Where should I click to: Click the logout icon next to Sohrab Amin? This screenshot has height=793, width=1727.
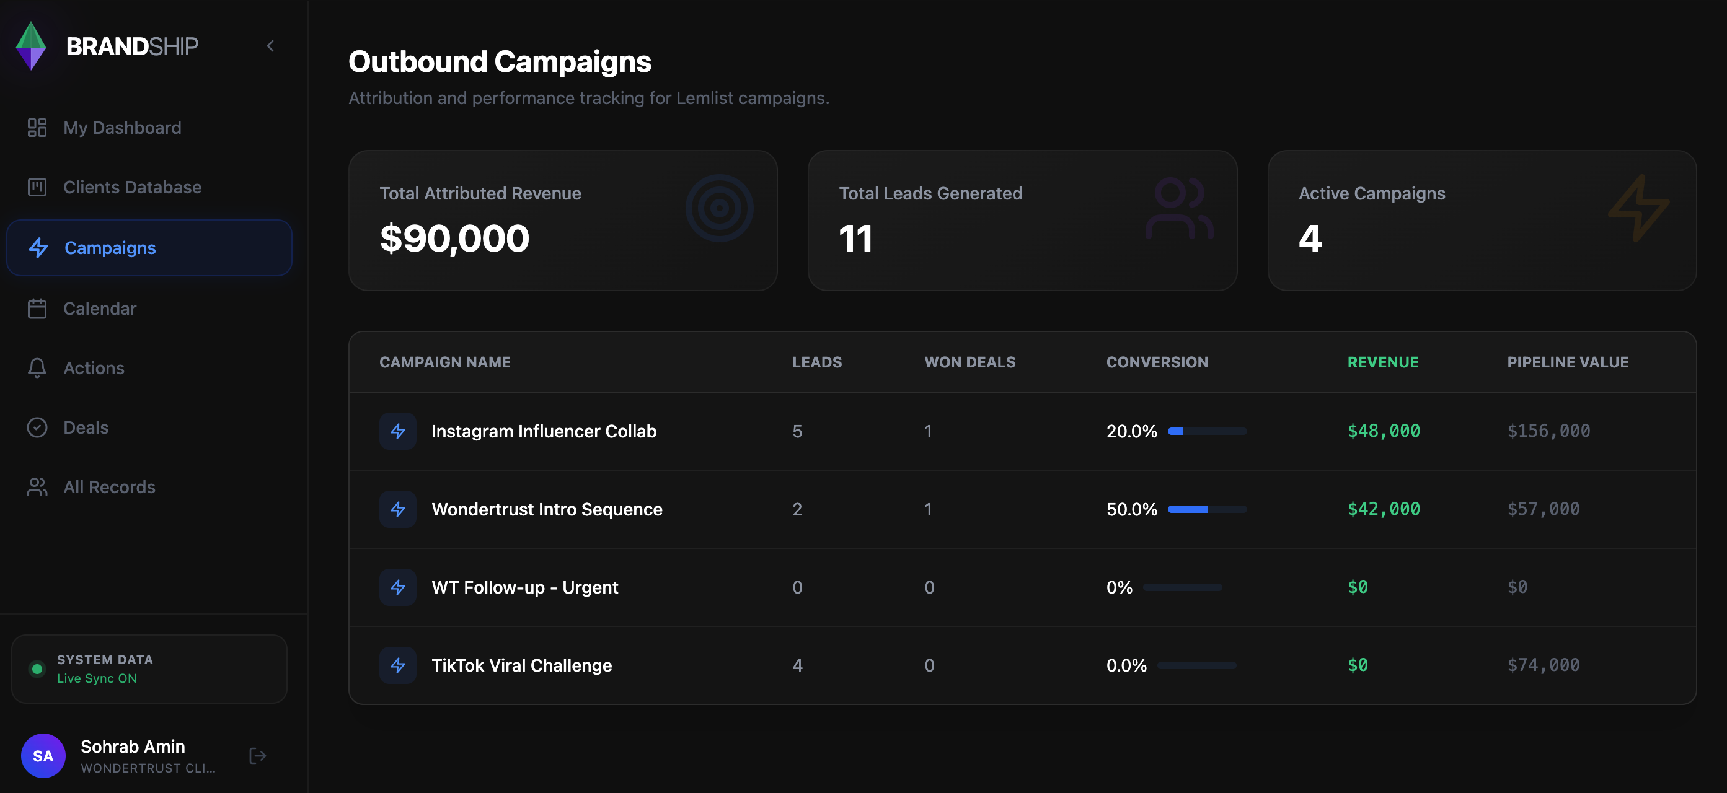(257, 755)
